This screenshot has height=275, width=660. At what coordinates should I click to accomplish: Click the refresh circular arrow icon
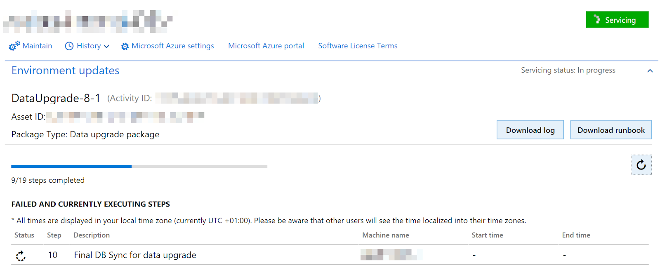point(641,165)
